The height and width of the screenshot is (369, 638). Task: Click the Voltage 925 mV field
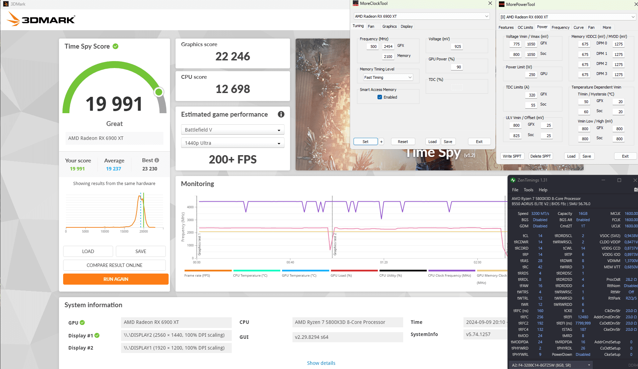click(457, 47)
